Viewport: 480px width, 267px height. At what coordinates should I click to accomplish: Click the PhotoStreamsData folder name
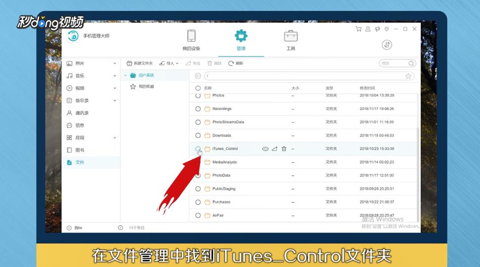click(x=228, y=122)
